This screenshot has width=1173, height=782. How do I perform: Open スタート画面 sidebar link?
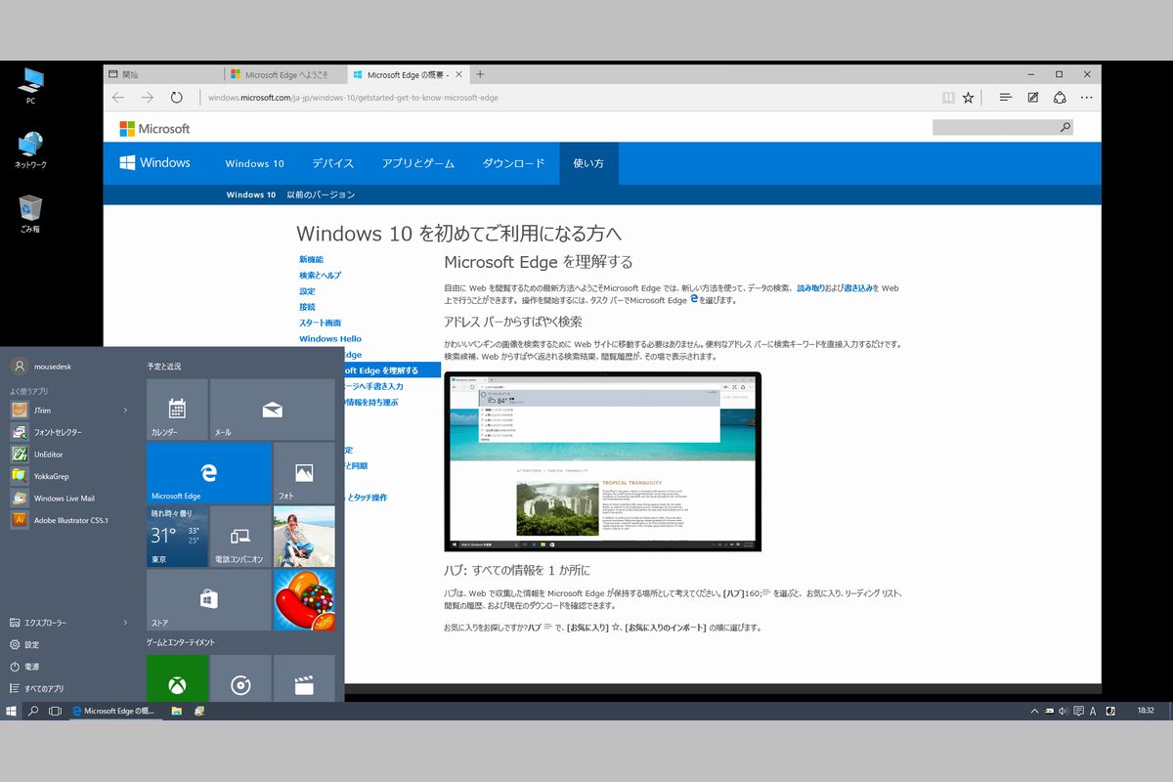[x=321, y=323]
